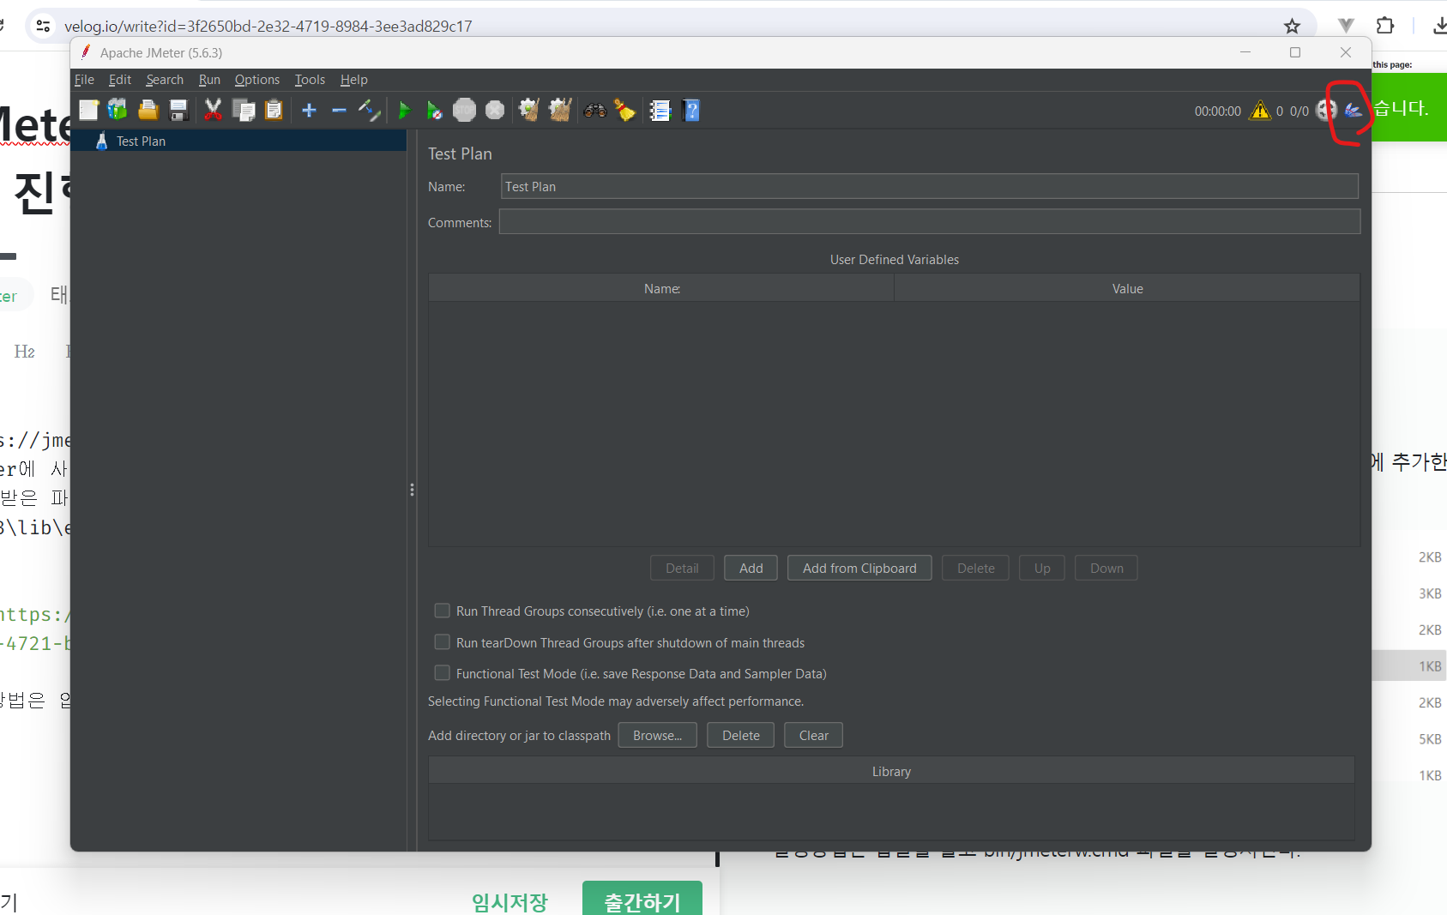Click the Down button

1106,568
